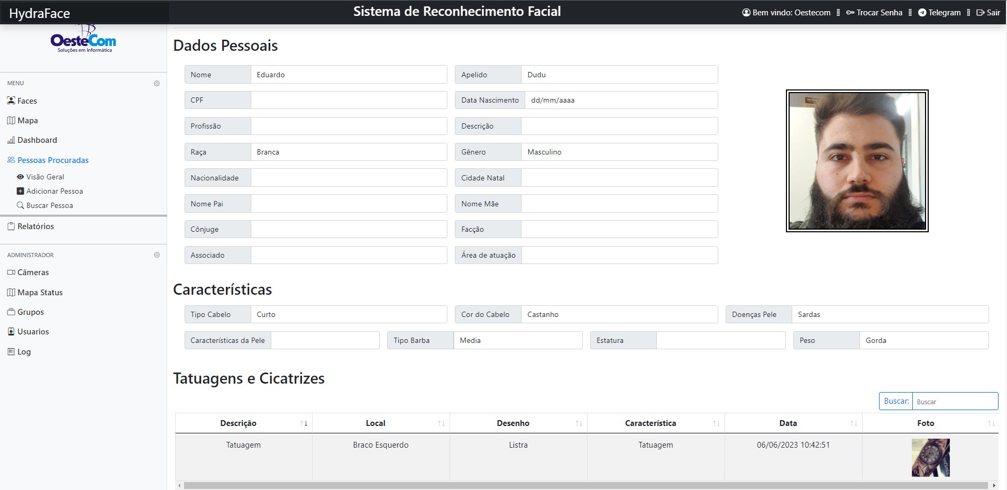Open the Câmeras admin page
The image size is (1007, 490).
click(33, 272)
